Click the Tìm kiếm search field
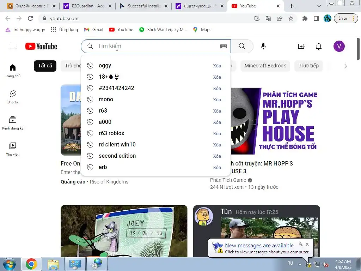This screenshot has width=361, height=271. pyautogui.click(x=156, y=46)
